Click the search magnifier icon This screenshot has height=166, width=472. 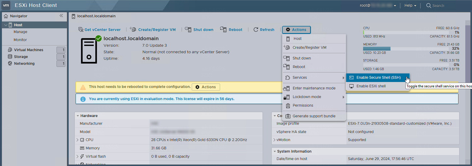click(x=429, y=5)
